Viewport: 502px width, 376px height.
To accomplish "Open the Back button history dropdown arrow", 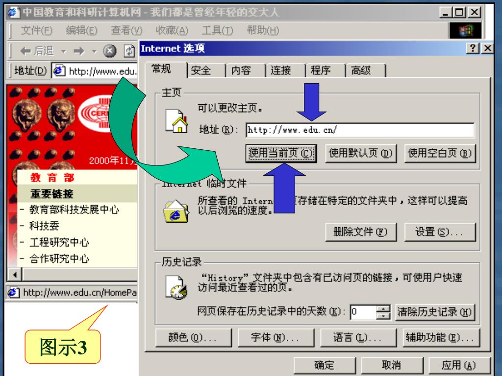I will pyautogui.click(x=64, y=51).
